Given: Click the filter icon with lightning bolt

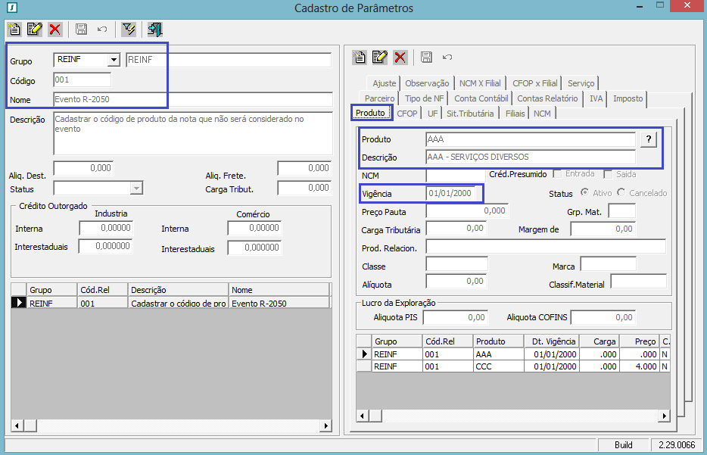Looking at the screenshot, I should point(129,30).
